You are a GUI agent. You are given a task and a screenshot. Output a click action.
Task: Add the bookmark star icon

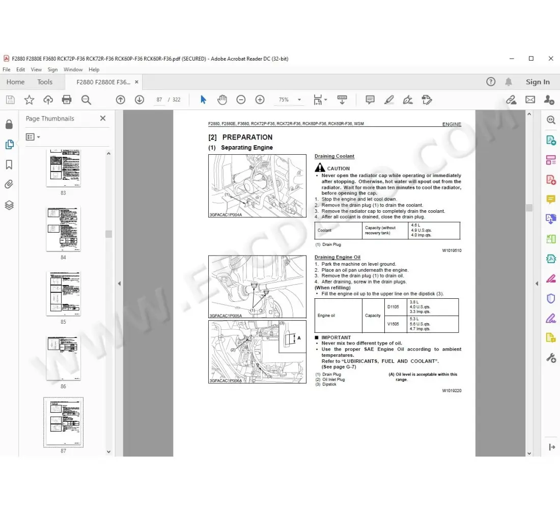click(29, 100)
